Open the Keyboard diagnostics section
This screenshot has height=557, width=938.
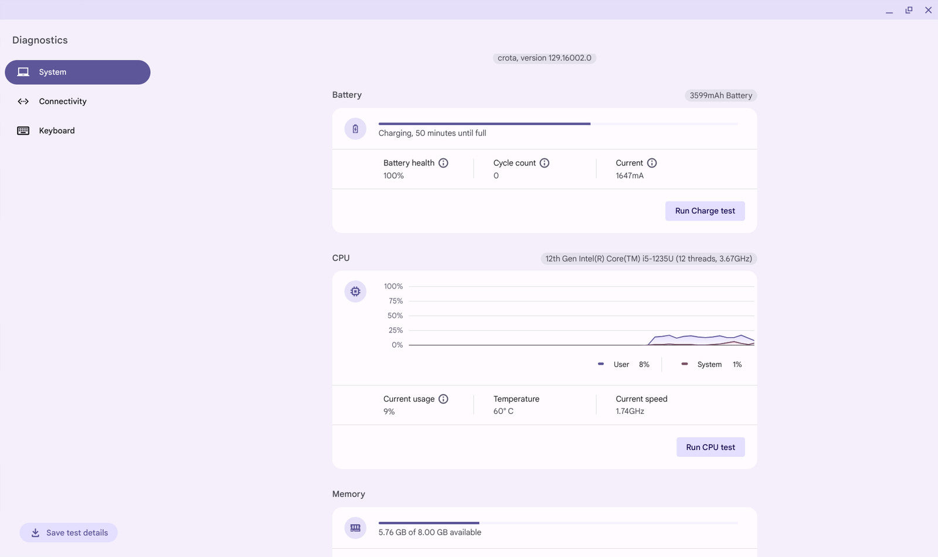tap(57, 131)
